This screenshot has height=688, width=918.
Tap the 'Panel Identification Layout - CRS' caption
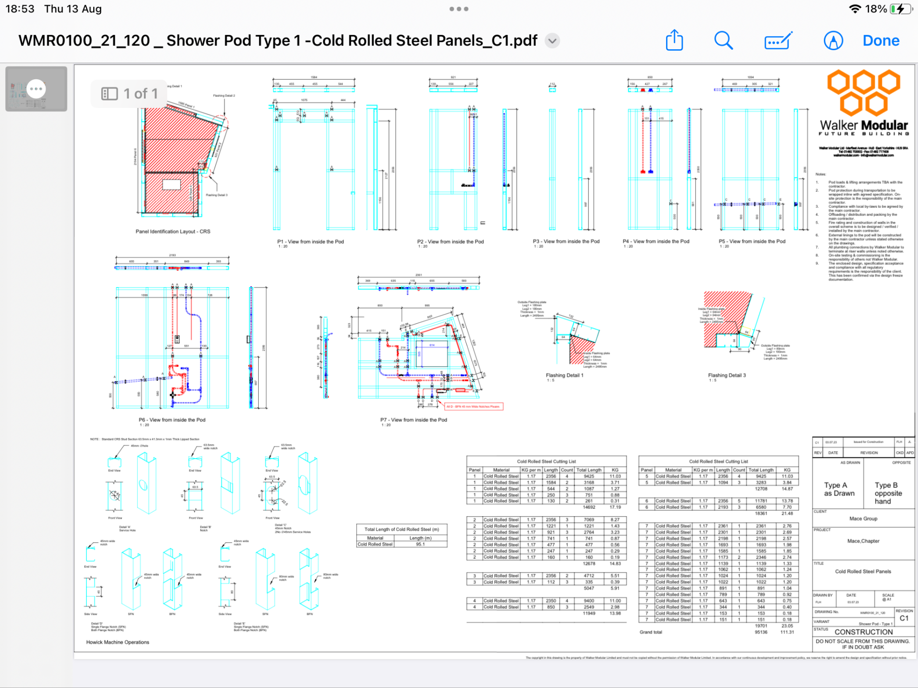[x=173, y=231]
